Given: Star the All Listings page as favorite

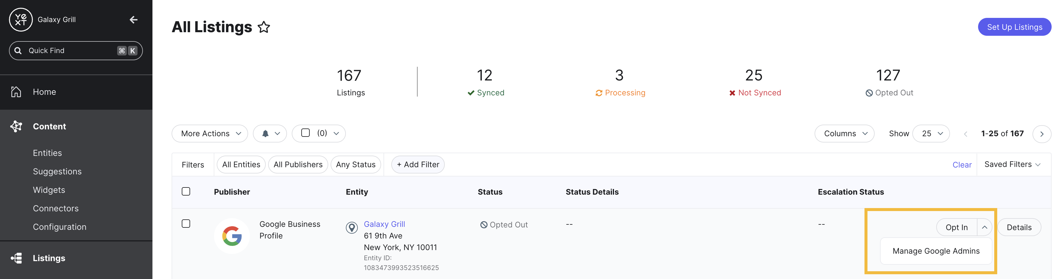Looking at the screenshot, I should (x=264, y=27).
